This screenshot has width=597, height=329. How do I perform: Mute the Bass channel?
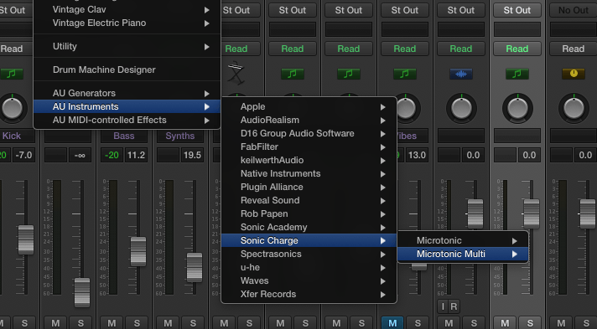112,323
